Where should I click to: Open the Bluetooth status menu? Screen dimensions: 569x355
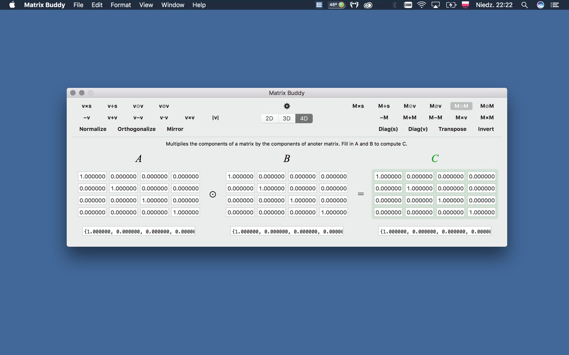click(x=394, y=5)
